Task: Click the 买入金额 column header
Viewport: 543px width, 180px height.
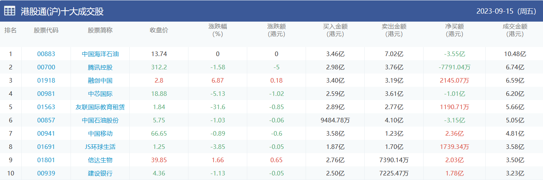Action: point(335,30)
